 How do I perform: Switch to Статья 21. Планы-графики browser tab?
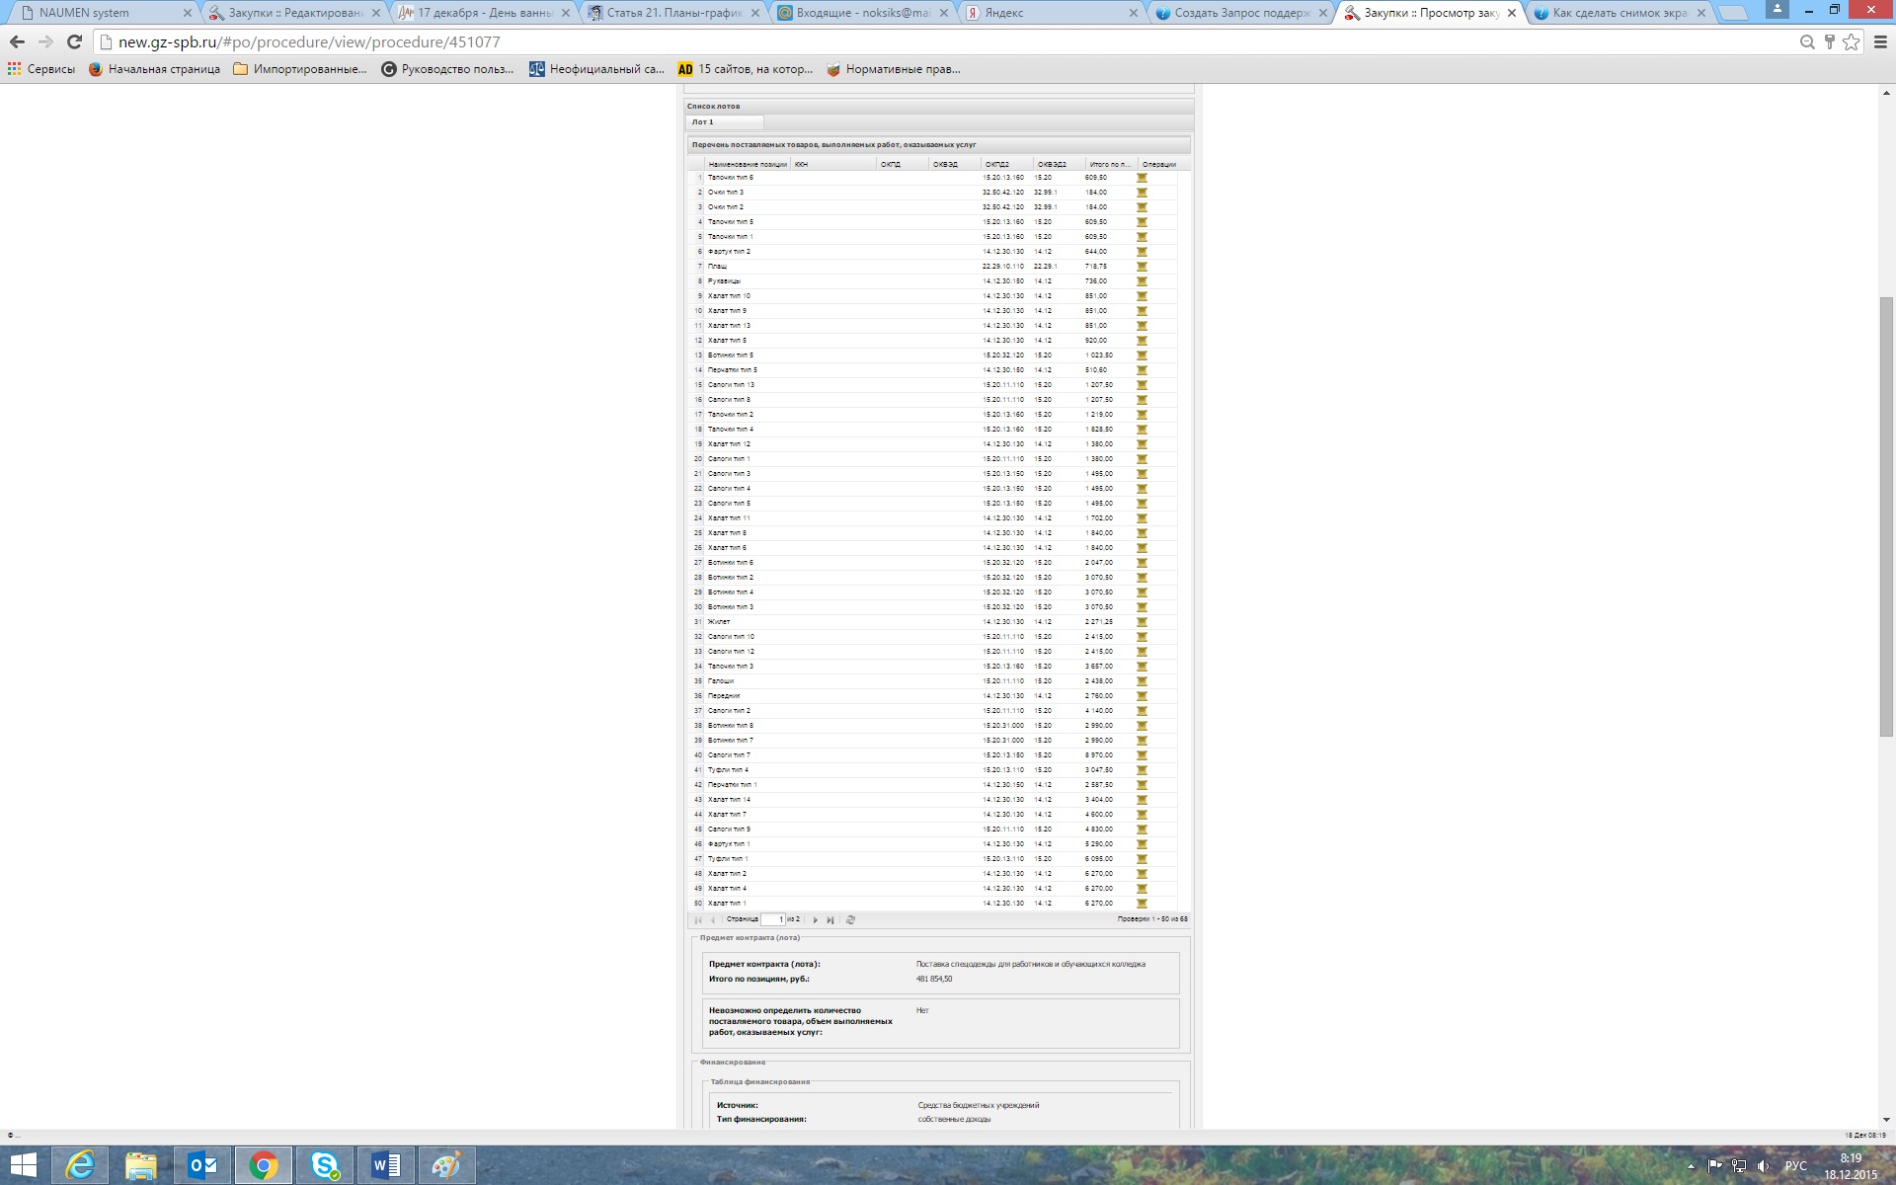point(673,13)
